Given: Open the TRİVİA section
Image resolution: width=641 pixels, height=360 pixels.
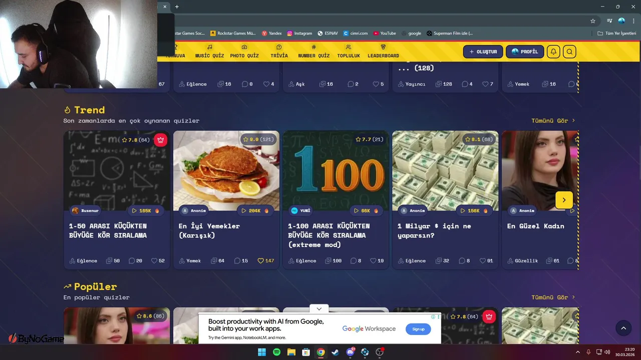Looking at the screenshot, I should coord(279,51).
